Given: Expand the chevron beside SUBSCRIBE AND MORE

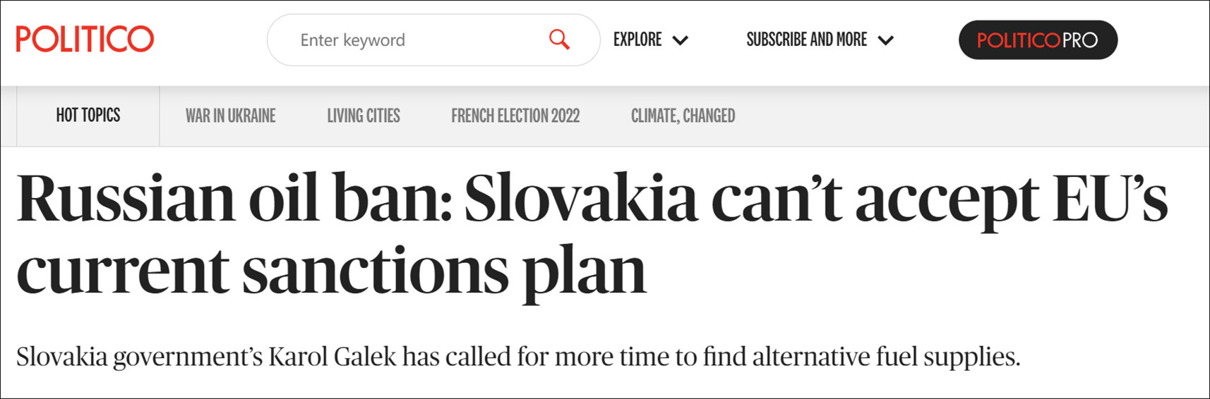Looking at the screenshot, I should pos(885,40).
